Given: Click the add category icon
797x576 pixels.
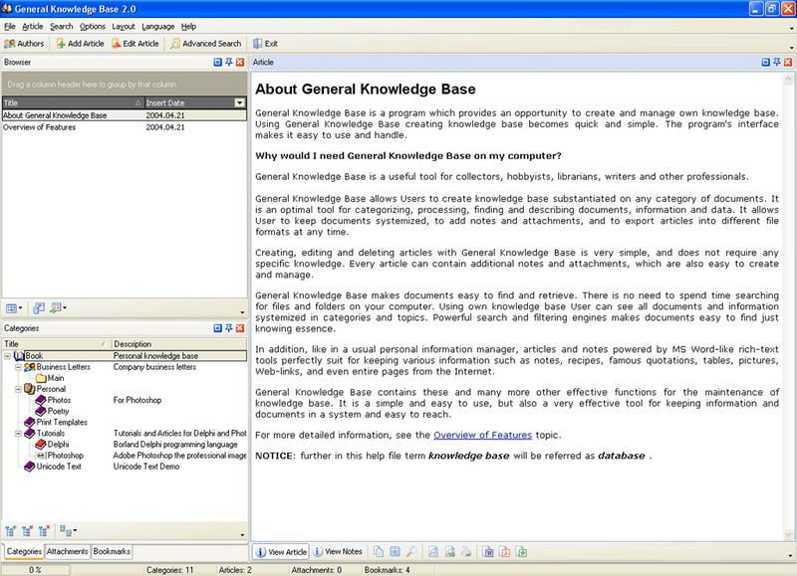Looking at the screenshot, I should click(x=11, y=531).
